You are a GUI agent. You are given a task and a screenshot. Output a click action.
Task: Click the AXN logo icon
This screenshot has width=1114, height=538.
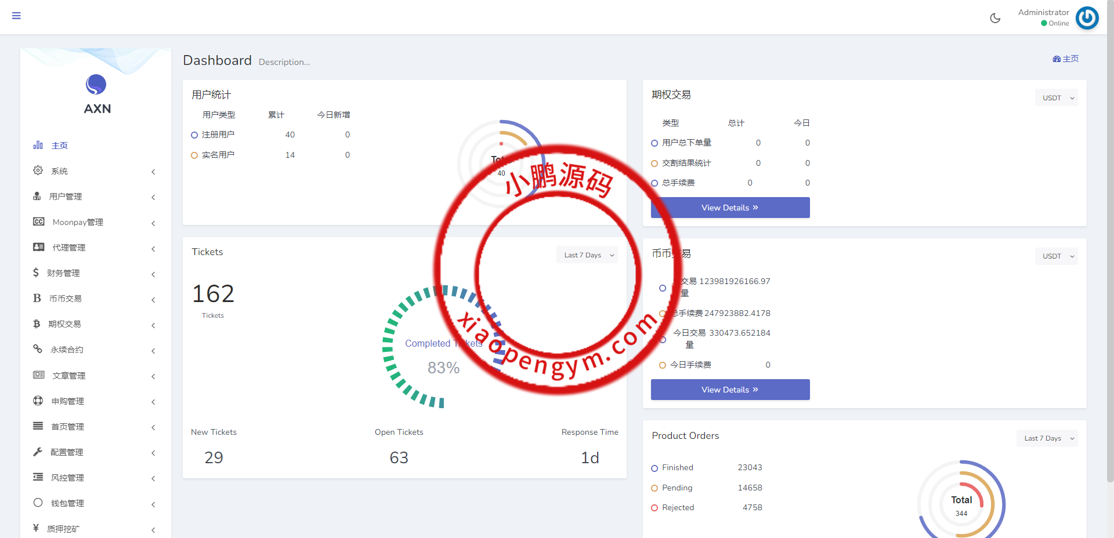coord(96,85)
